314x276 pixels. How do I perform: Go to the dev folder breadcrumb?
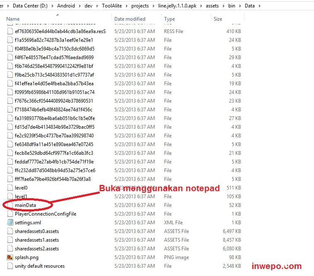pyautogui.click(x=88, y=6)
